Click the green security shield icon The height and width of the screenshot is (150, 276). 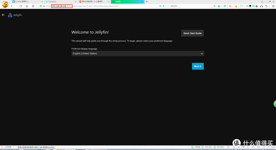[x=41, y=6]
